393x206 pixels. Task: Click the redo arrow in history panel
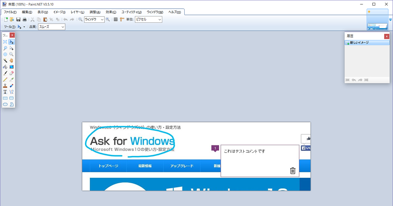360,80
